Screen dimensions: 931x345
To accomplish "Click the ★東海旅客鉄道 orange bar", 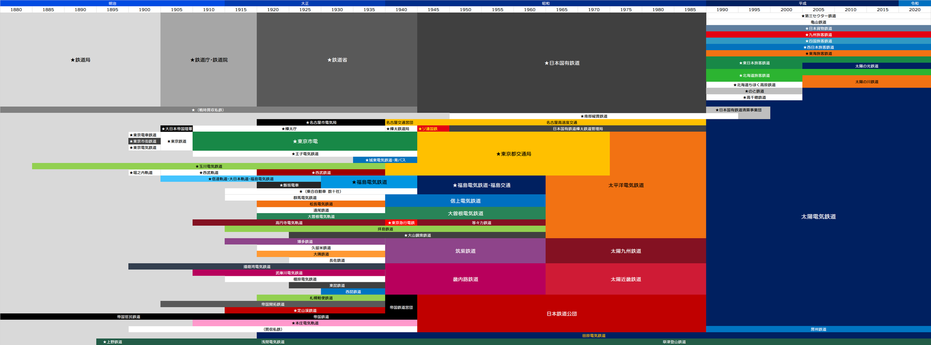I will 818,54.
